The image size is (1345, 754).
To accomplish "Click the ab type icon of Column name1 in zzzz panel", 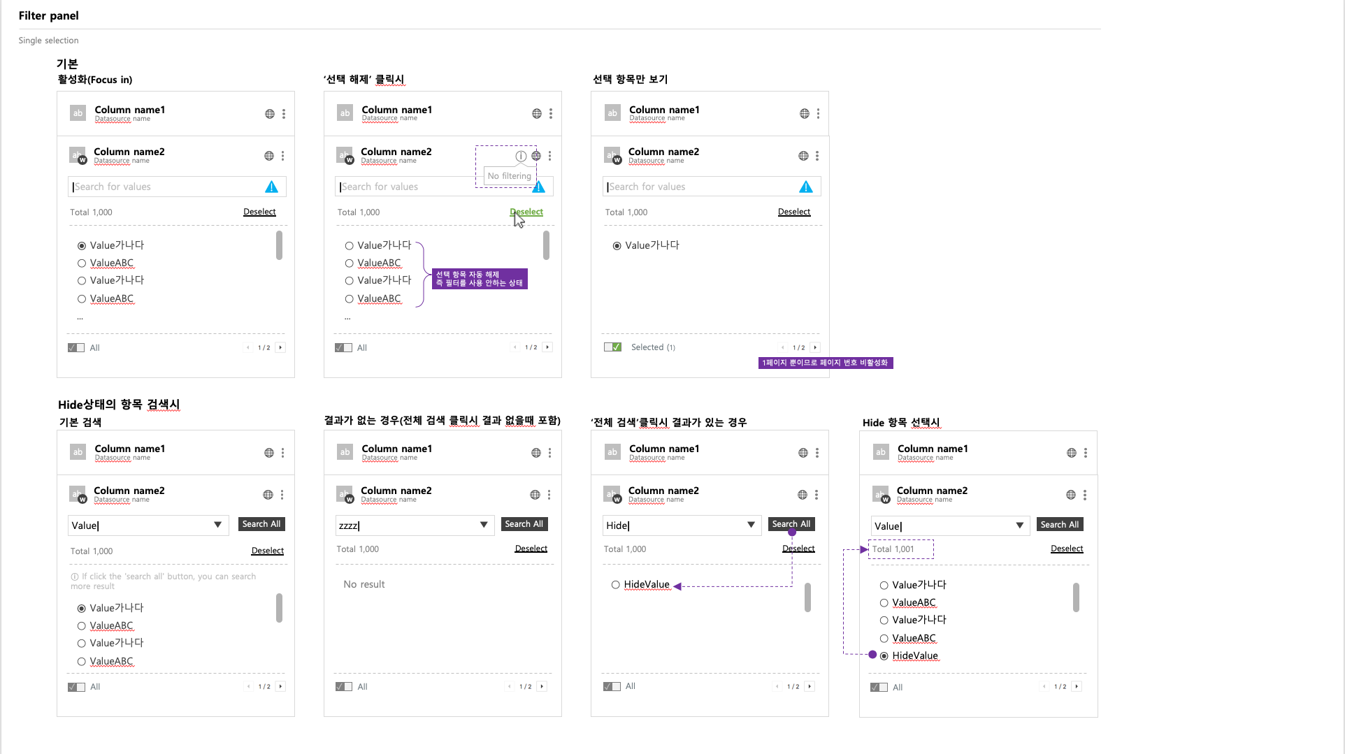I will click(345, 452).
